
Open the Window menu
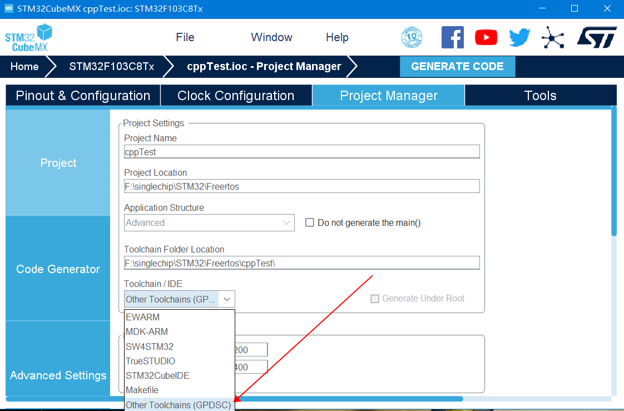click(271, 37)
